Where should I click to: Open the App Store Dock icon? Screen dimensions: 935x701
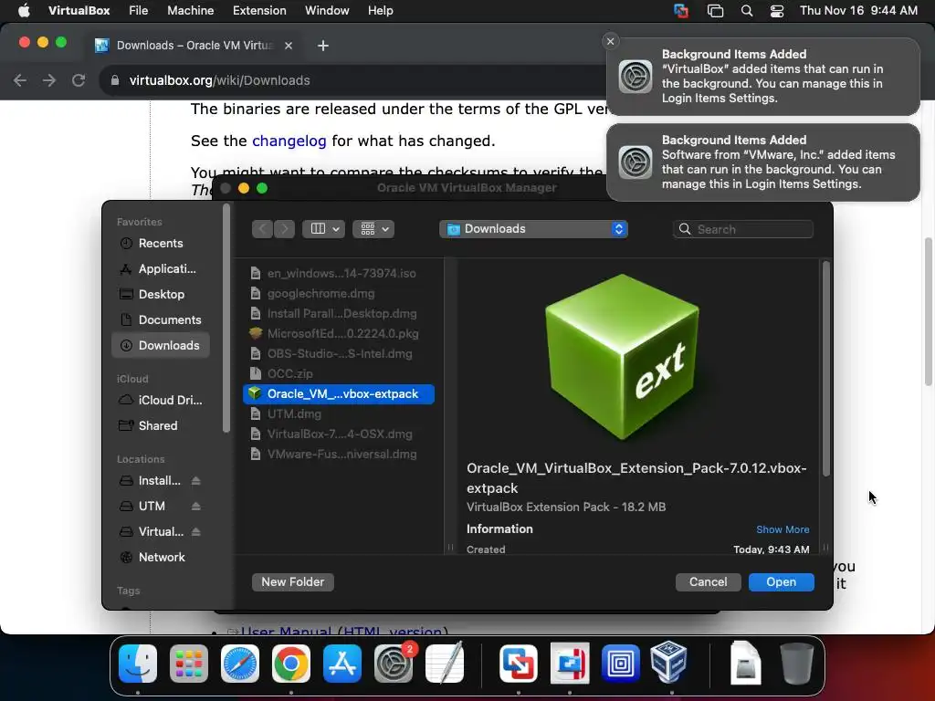click(342, 663)
